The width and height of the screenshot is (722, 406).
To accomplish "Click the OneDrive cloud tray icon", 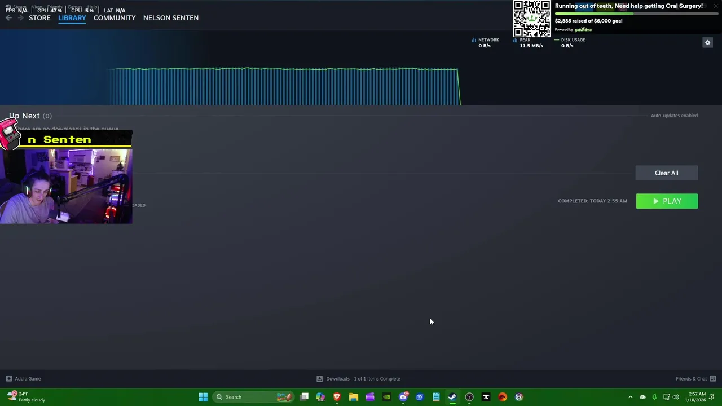I will point(642,397).
